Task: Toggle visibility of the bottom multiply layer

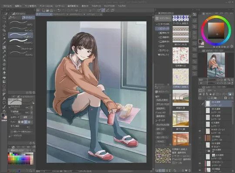Action: 200,170
